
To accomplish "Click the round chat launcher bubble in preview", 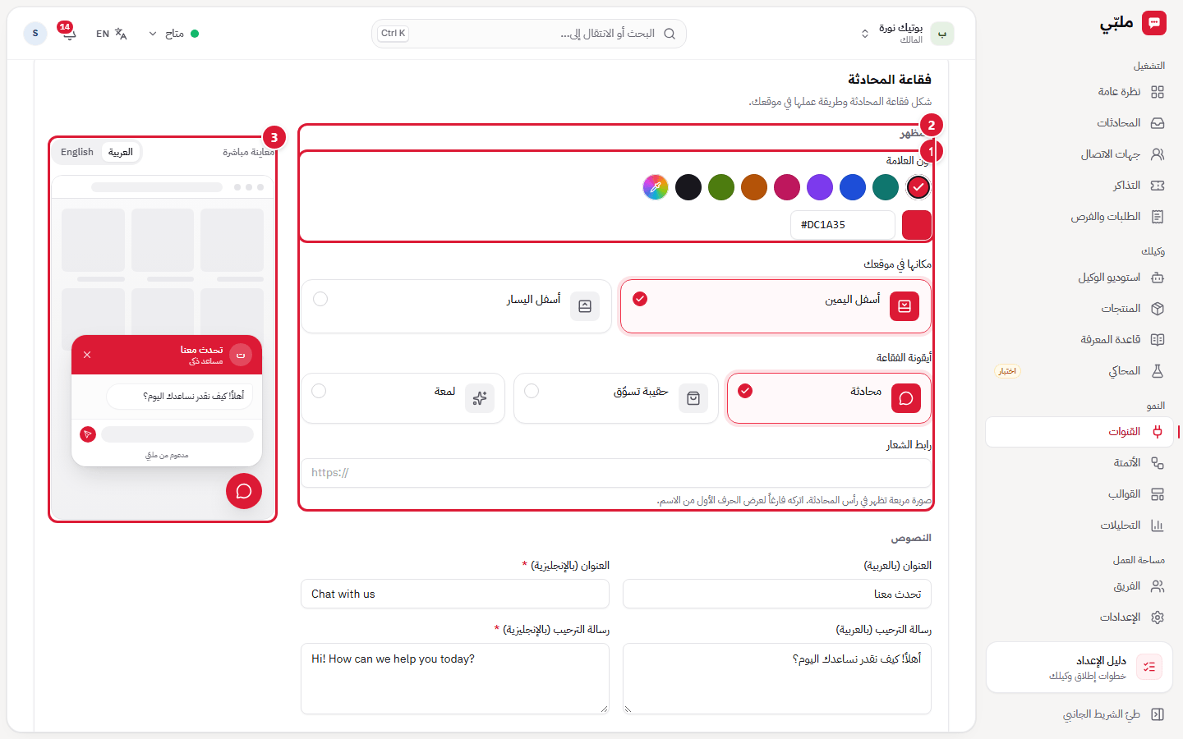I will coord(244,491).
